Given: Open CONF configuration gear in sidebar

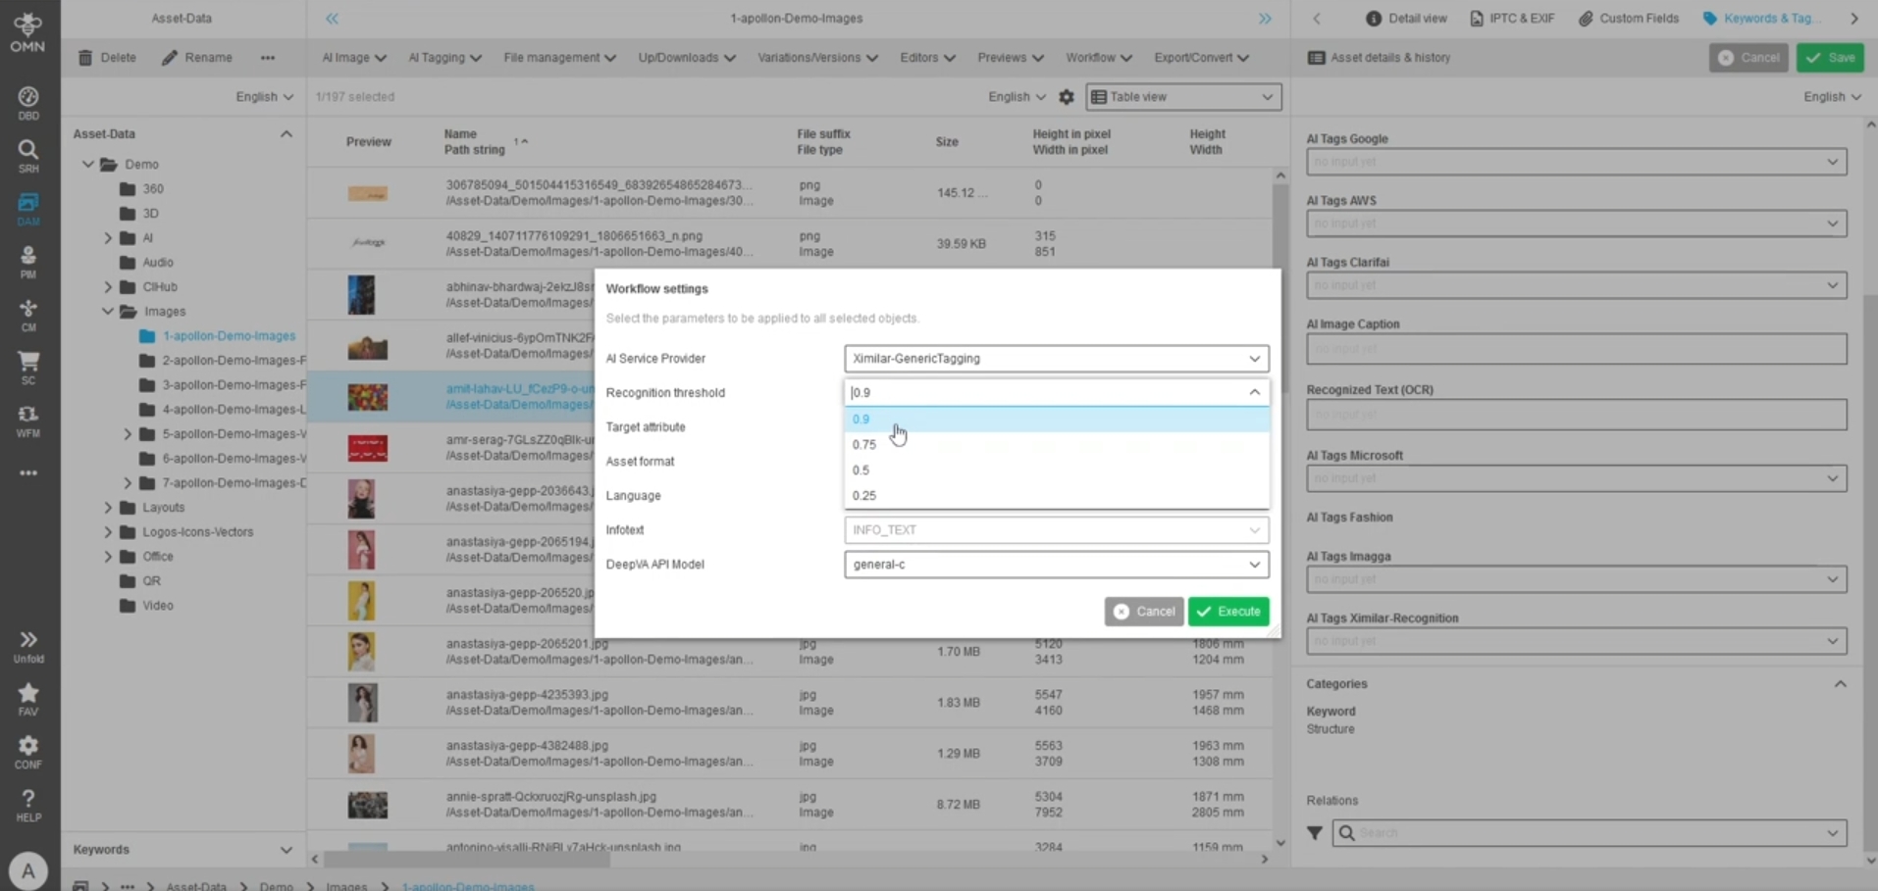Looking at the screenshot, I should click(27, 752).
